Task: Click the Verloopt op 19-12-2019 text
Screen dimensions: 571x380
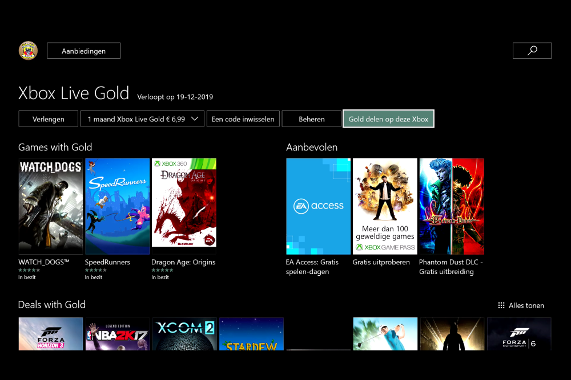Action: pyautogui.click(x=175, y=97)
